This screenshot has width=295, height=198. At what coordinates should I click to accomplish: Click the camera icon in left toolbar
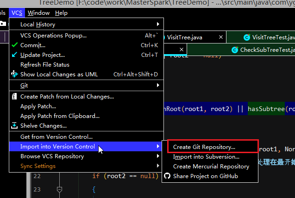point(3,24)
